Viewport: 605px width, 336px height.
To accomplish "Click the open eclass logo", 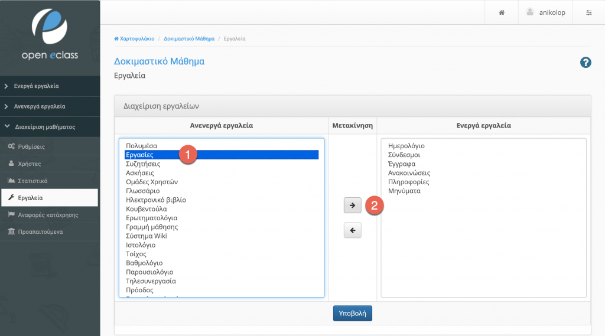I will pyautogui.click(x=50, y=34).
